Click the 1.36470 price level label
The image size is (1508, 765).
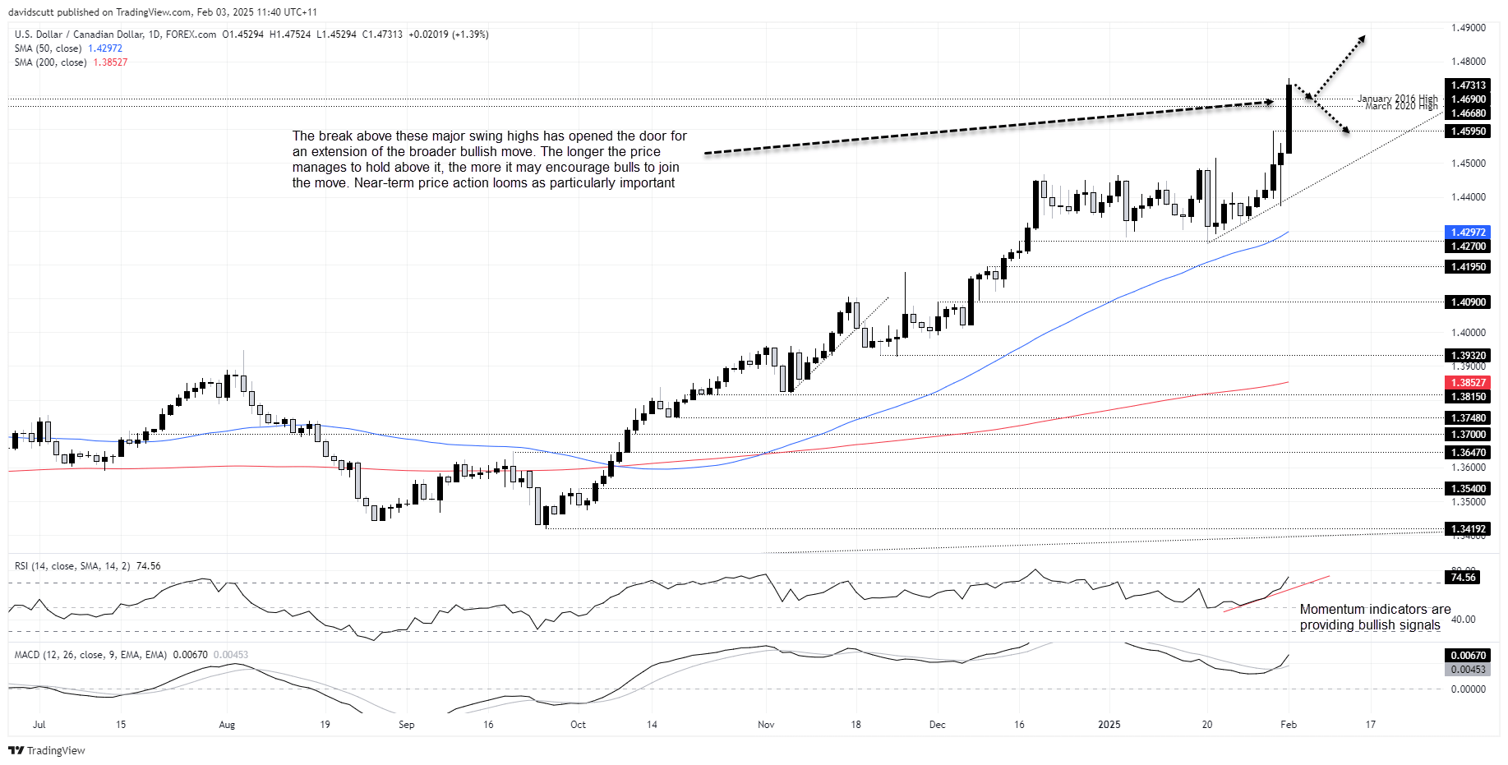pyautogui.click(x=1467, y=453)
